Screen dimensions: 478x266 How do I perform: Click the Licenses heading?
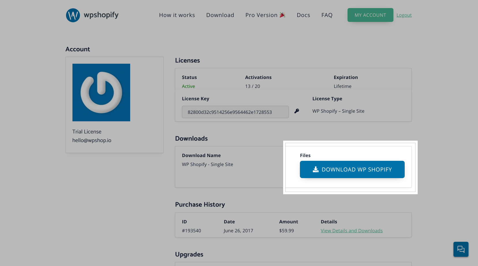tap(188, 61)
